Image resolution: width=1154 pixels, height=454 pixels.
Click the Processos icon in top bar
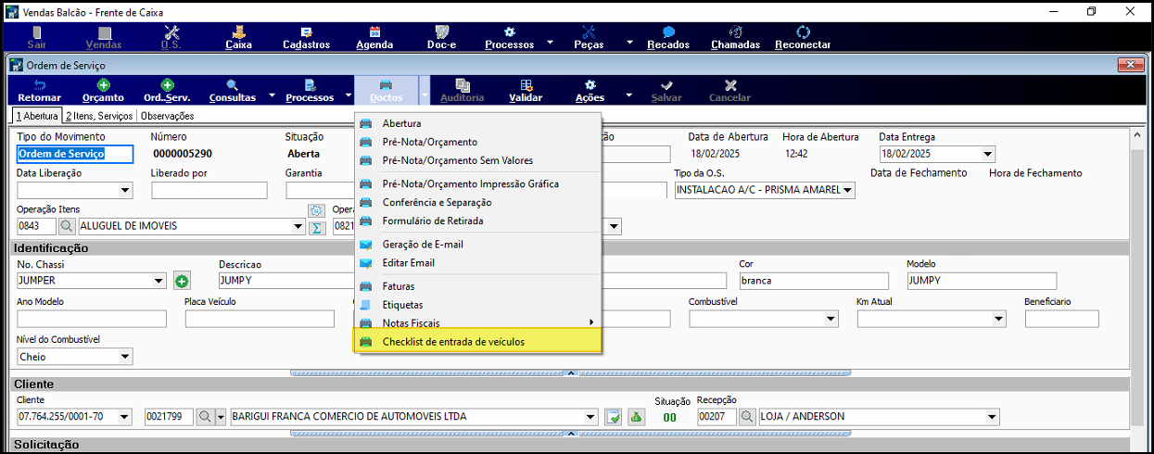click(x=509, y=38)
